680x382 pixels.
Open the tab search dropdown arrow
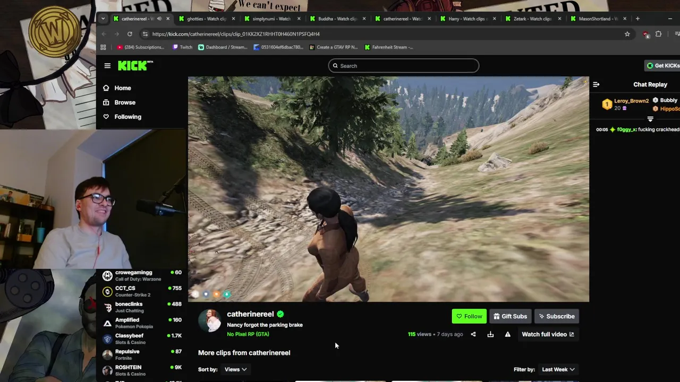pos(103,19)
